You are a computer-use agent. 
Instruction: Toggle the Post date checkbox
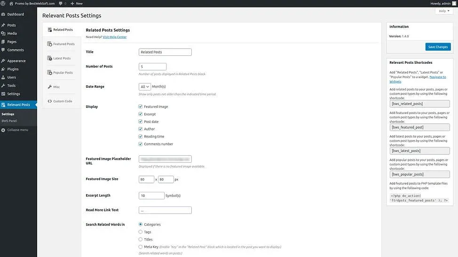tap(141, 121)
